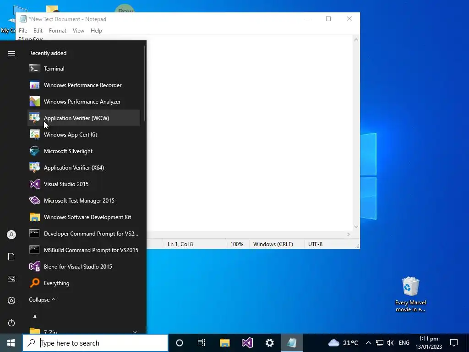Open Notepad's View menu
Image resolution: width=469 pixels, height=352 pixels.
pyautogui.click(x=78, y=31)
